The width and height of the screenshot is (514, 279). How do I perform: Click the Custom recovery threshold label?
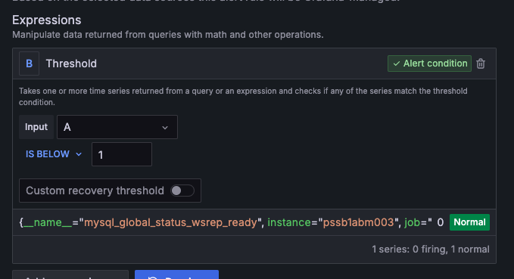click(95, 191)
